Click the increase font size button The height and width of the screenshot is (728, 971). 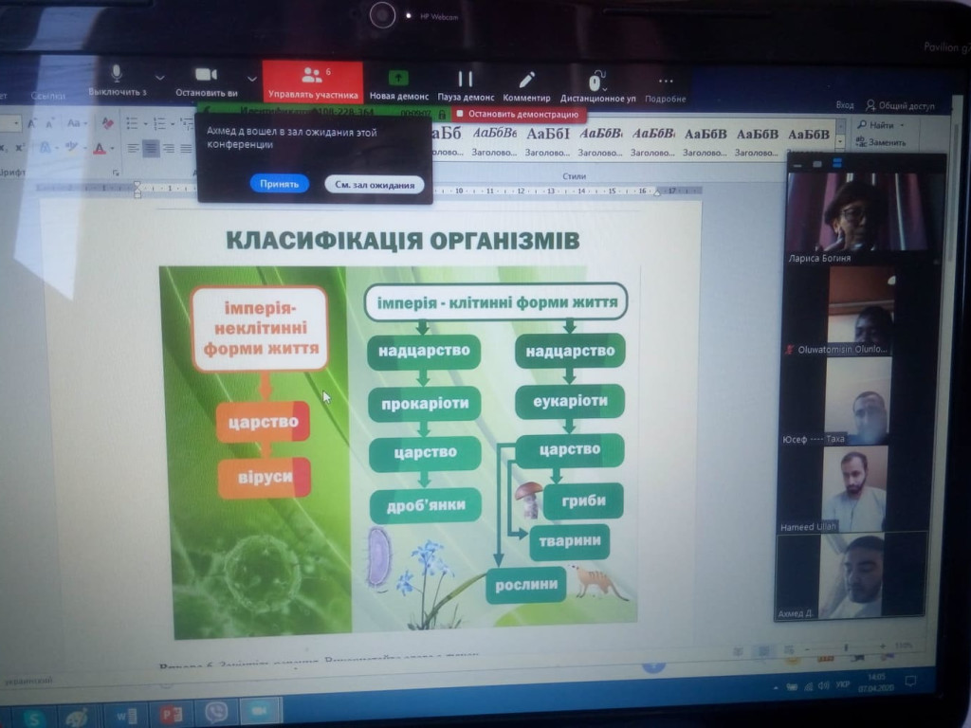[x=31, y=124]
